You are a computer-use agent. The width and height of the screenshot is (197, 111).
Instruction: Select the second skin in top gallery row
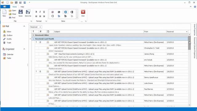(x=59, y=12)
